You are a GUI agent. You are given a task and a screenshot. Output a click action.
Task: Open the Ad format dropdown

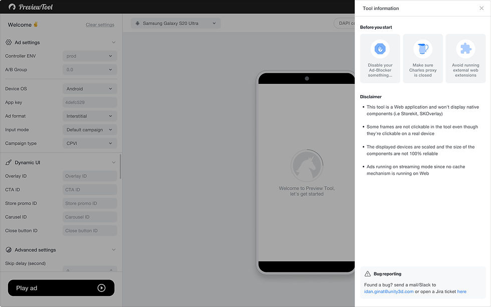90,116
